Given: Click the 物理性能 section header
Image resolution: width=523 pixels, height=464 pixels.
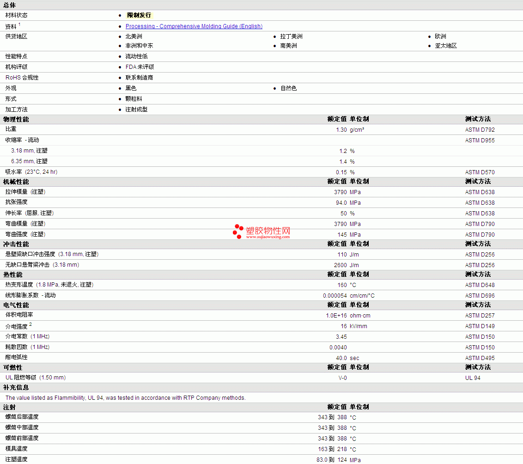Looking at the screenshot, I should pos(16,119).
